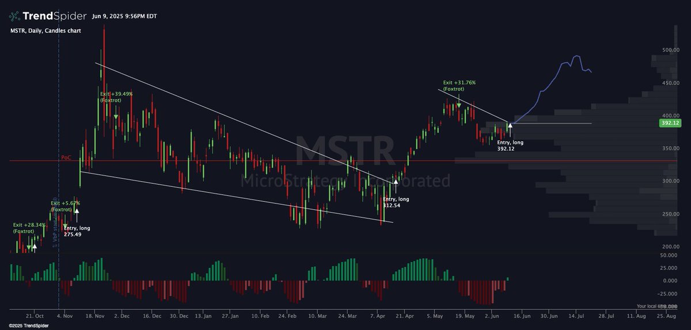Click the '4. Nov' date label

tap(64, 316)
